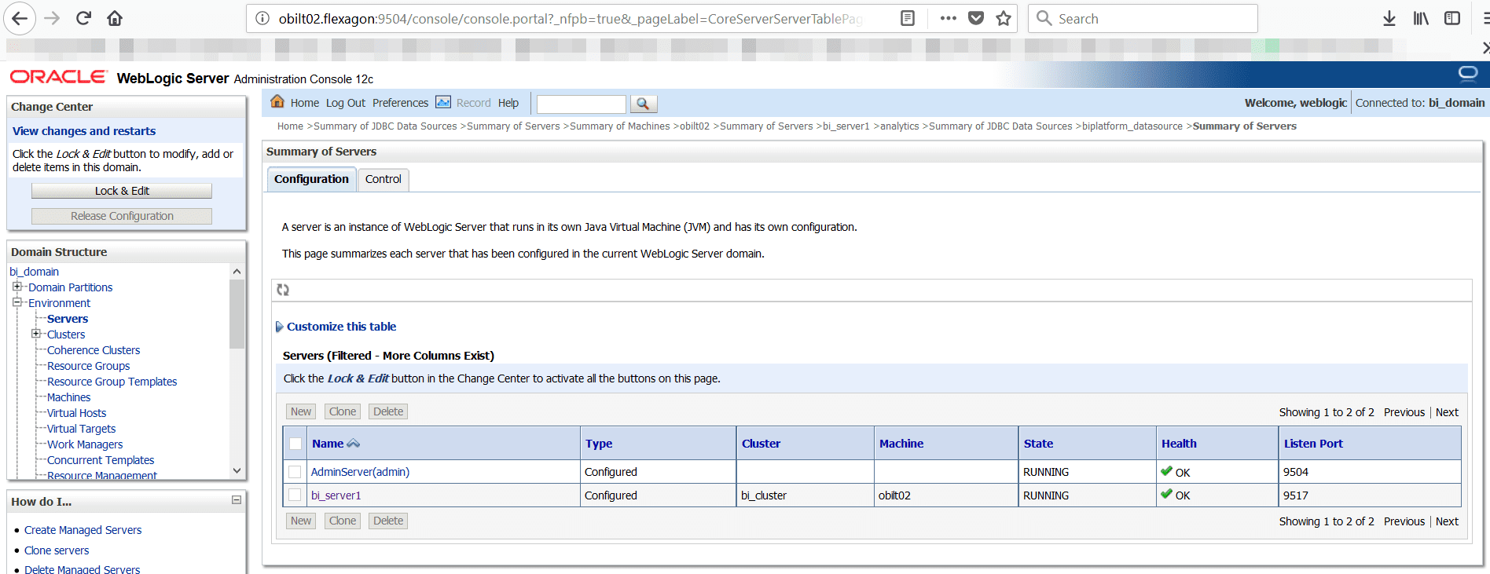Click the Oracle logo

coord(58,77)
